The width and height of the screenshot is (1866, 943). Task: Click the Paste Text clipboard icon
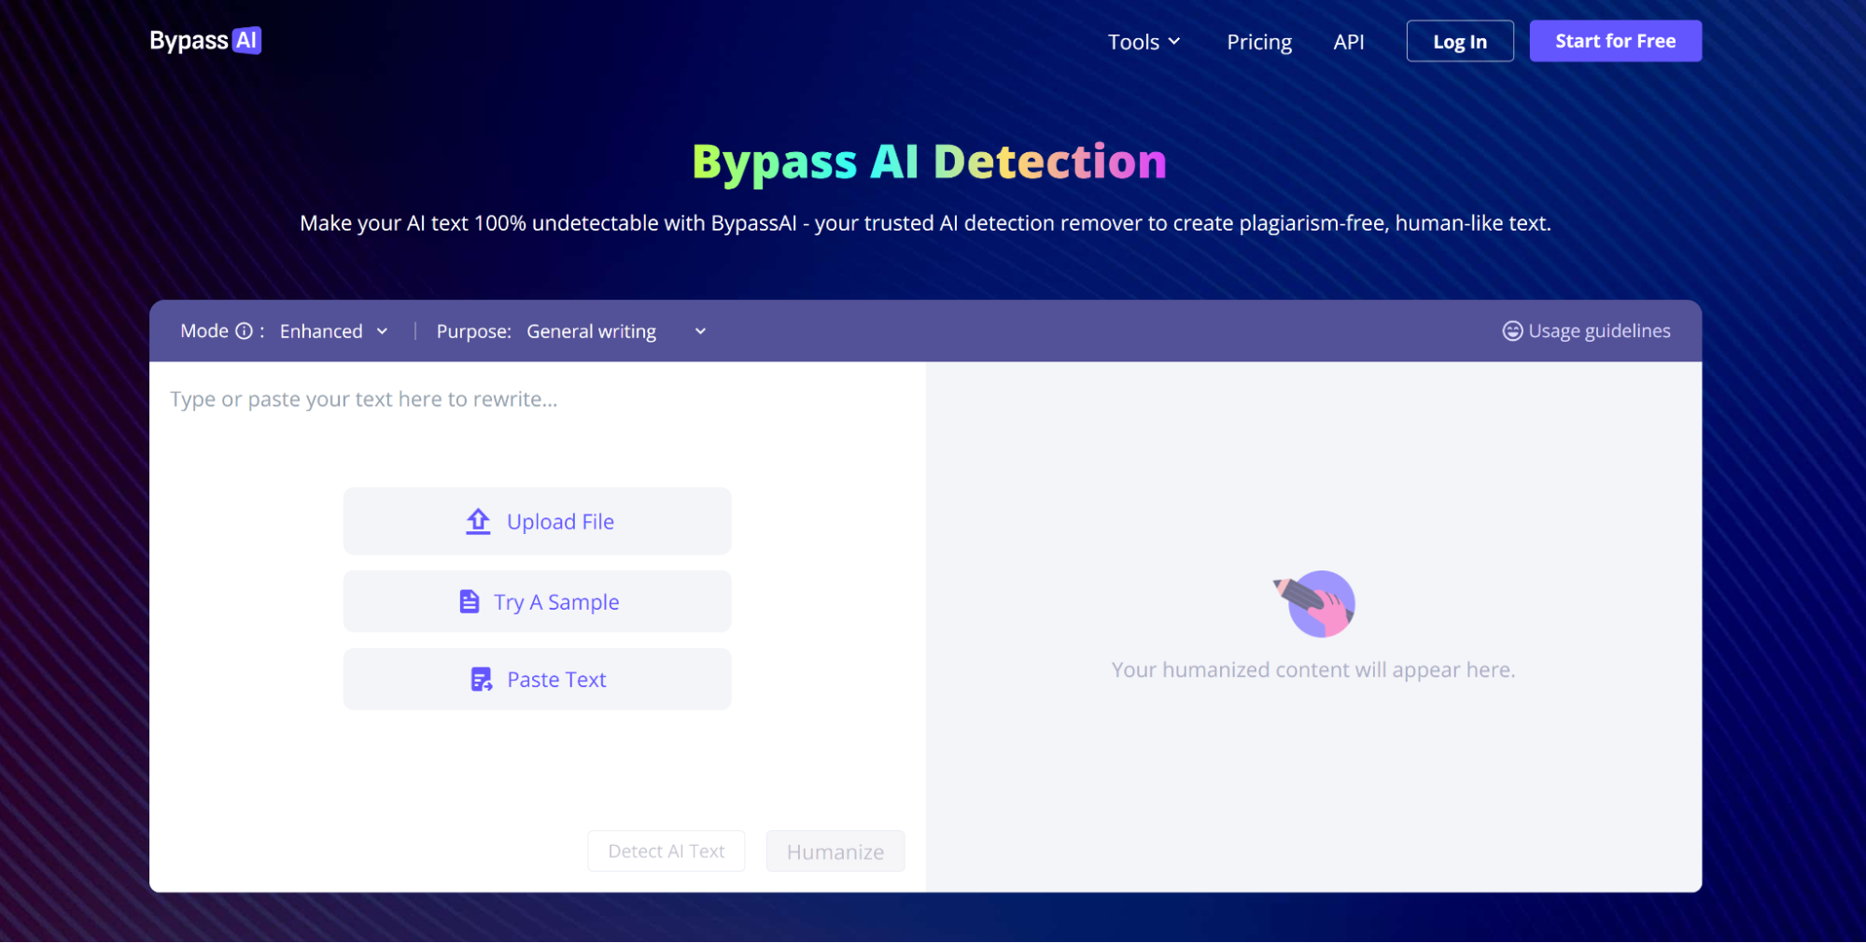pos(482,680)
